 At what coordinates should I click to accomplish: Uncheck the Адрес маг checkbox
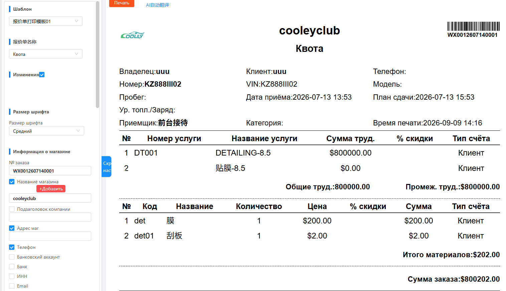pos(12,228)
